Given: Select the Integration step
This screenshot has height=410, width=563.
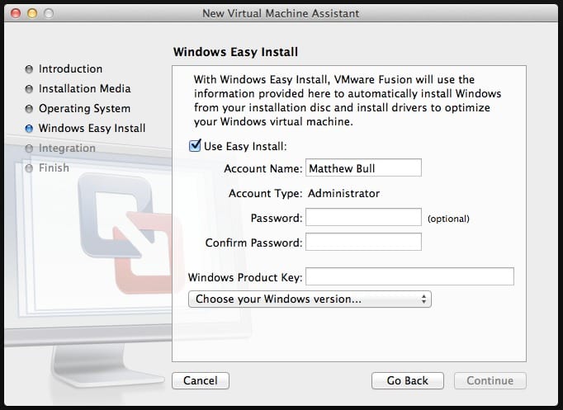Looking at the screenshot, I should 61,148.
